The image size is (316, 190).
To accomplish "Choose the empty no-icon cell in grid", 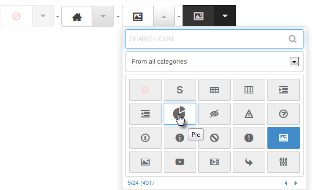I will [145, 90].
